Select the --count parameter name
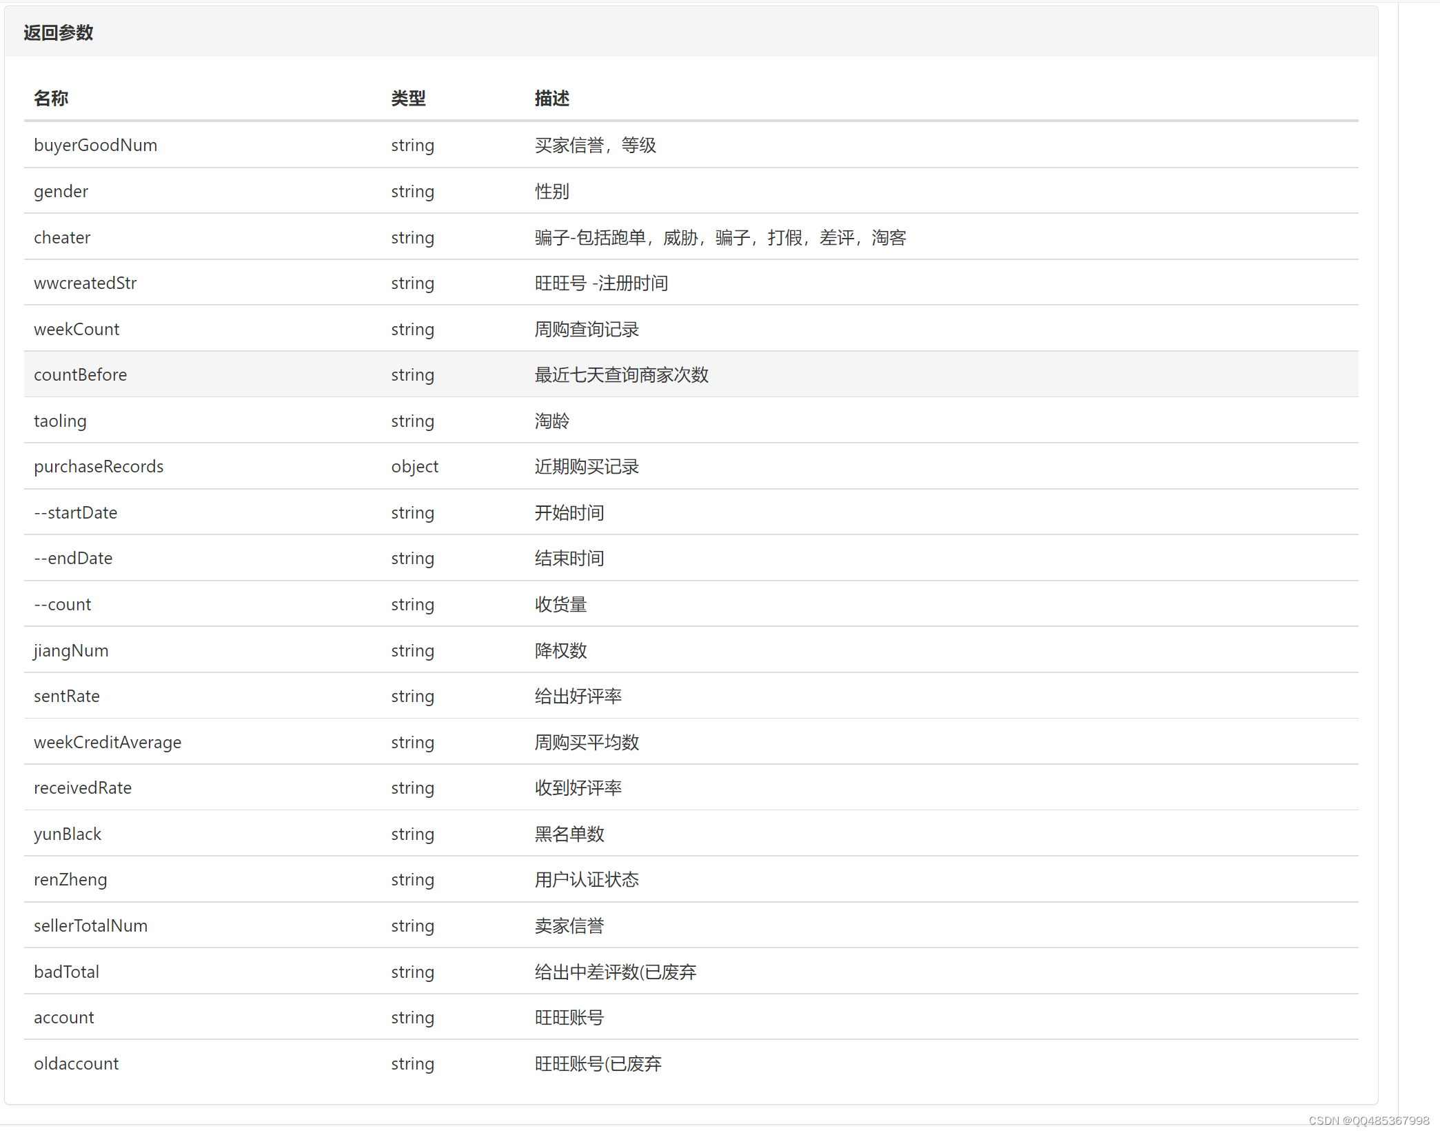This screenshot has height=1133, width=1440. (63, 604)
